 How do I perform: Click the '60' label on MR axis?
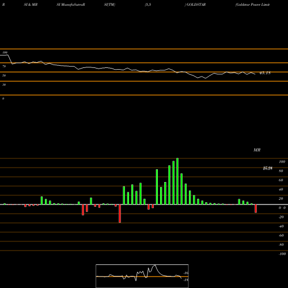[281, 180]
